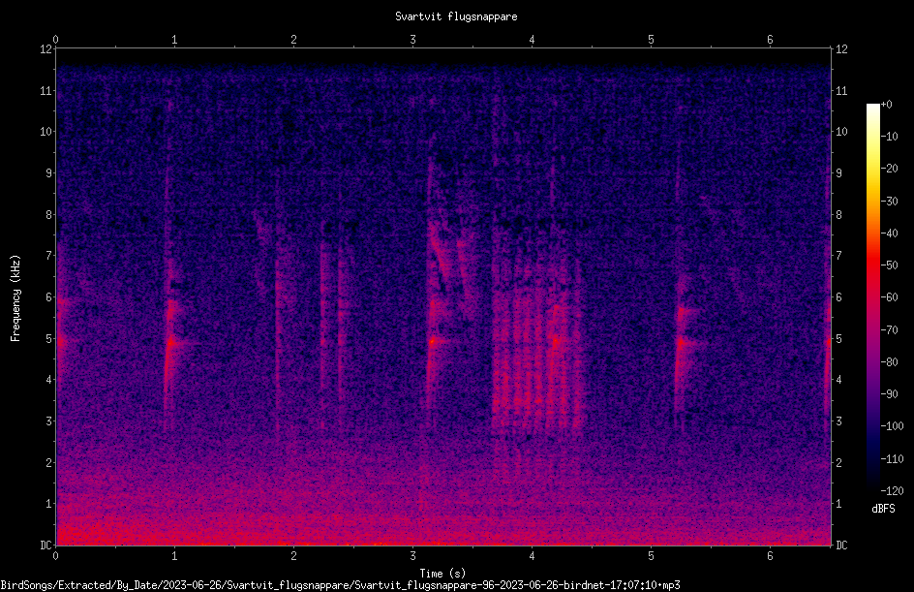Click the left axis '12' kHz label
The width and height of the screenshot is (914, 592).
coord(46,49)
